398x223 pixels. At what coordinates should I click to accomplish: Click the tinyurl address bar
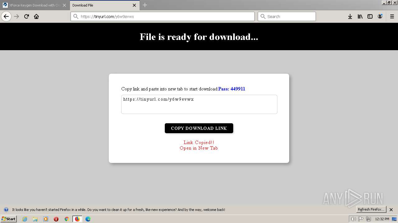pyautogui.click(x=163, y=16)
